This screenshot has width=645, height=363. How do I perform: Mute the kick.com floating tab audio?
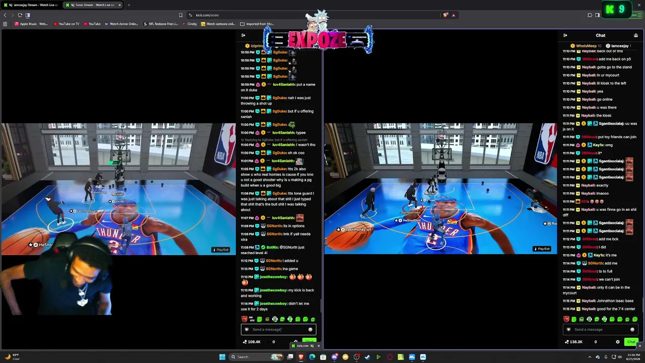(x=312, y=346)
